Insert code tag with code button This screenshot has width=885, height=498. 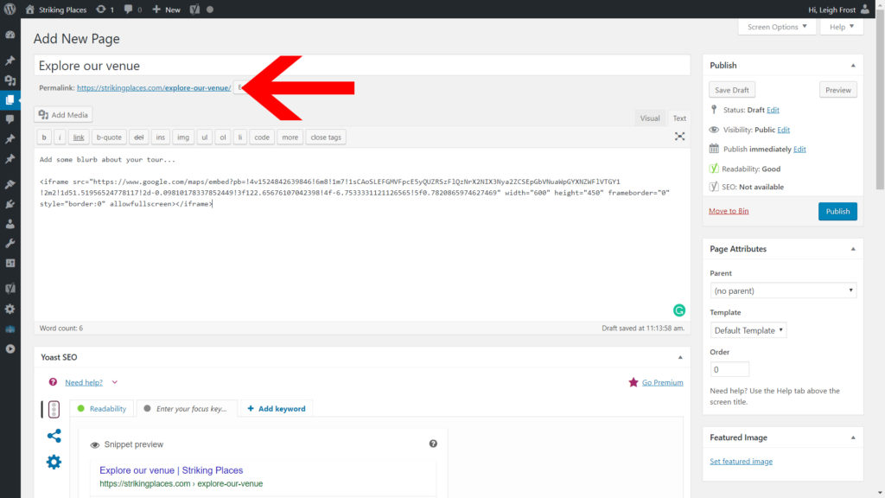[262, 137]
